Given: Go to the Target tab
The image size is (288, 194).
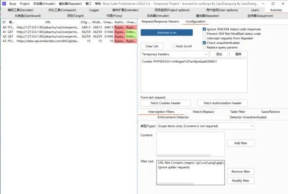Looking at the screenshot, I should pos(75,16).
